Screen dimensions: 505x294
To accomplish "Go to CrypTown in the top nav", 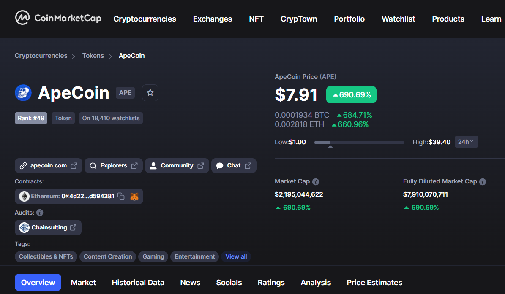I will tap(299, 19).
